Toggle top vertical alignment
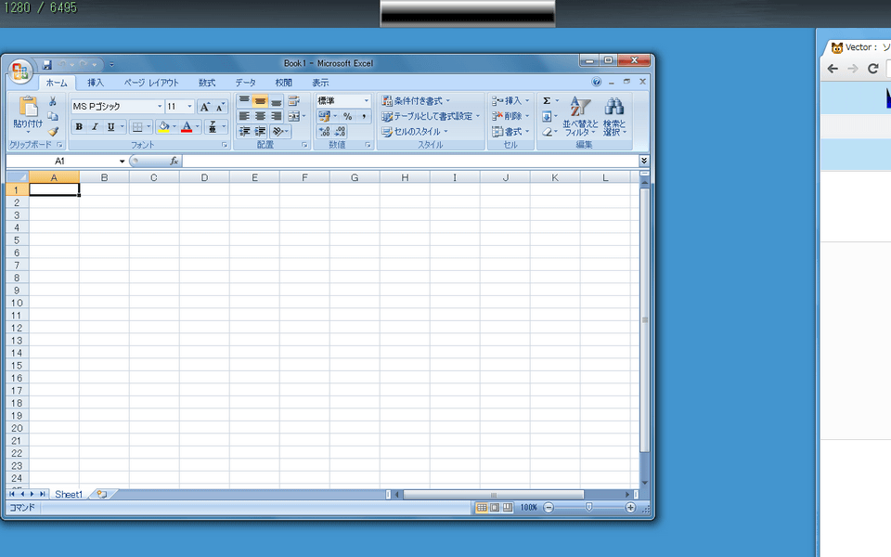The height and width of the screenshot is (557, 891). (244, 100)
